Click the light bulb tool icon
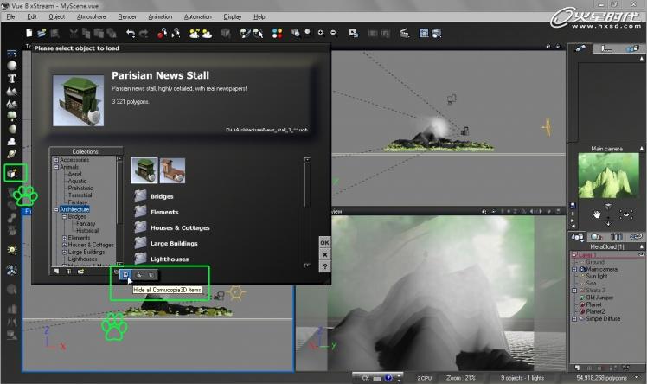Viewport: 647px width, 384px height. coord(12,250)
